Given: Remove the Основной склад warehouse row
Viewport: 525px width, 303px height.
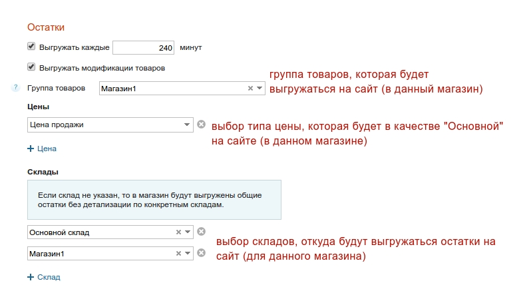Looking at the screenshot, I should click(x=201, y=232).
